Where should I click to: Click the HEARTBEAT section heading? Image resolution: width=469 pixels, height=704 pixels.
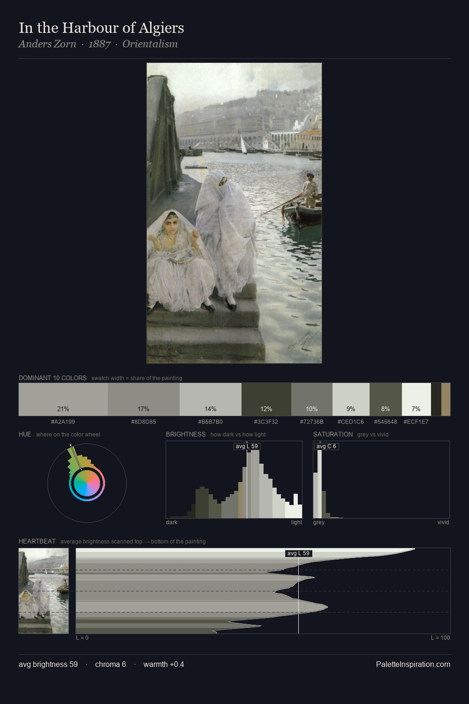37,541
